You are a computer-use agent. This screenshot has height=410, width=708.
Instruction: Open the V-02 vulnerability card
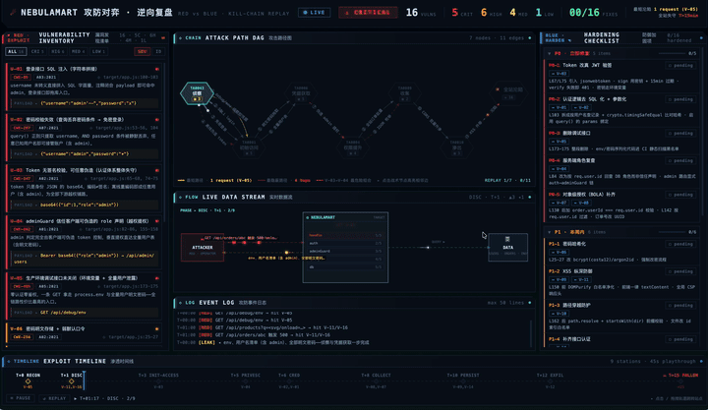tap(84, 137)
